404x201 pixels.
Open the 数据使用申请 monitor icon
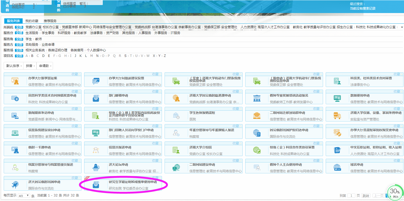[x=337, y=98]
